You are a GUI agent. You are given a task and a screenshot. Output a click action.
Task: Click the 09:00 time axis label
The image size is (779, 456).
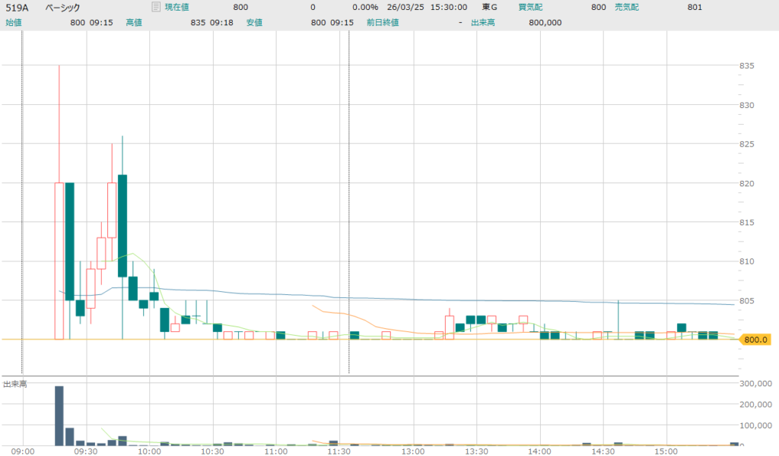point(23,451)
